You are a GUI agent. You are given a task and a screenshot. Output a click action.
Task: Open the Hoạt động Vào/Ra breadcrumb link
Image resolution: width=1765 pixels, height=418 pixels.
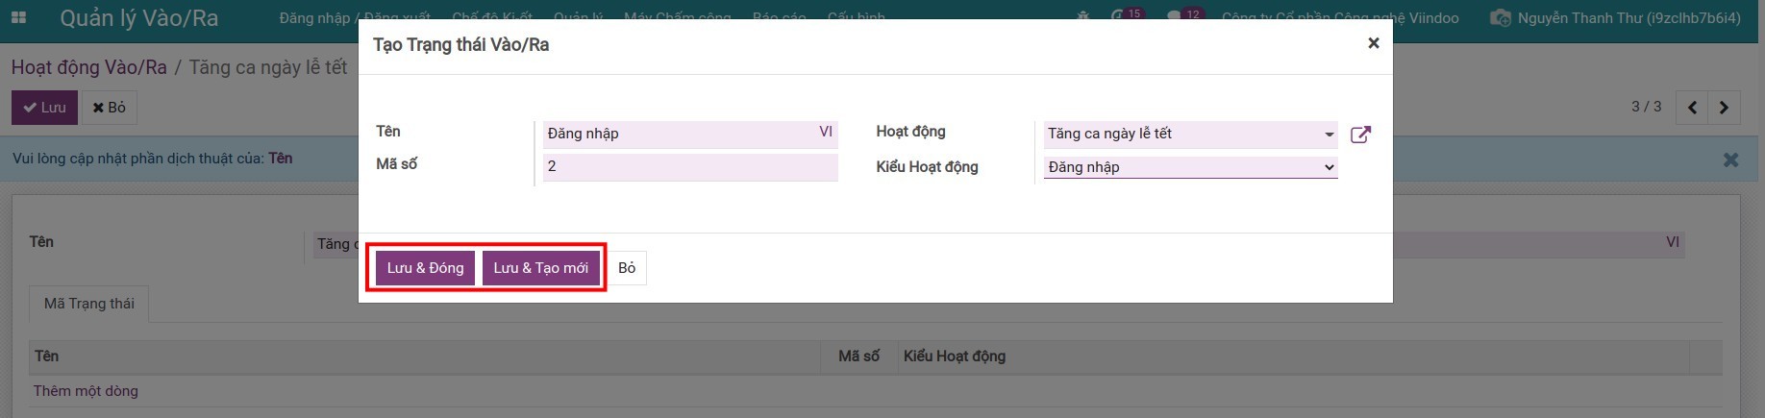(x=88, y=67)
